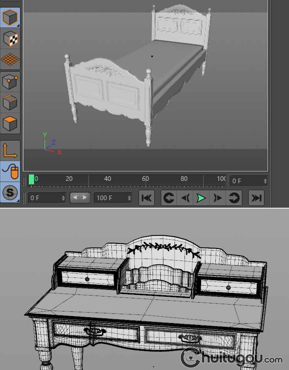Toggle the Enable Axis tool
Image resolution: width=289 pixels, height=370 pixels.
[x=10, y=150]
